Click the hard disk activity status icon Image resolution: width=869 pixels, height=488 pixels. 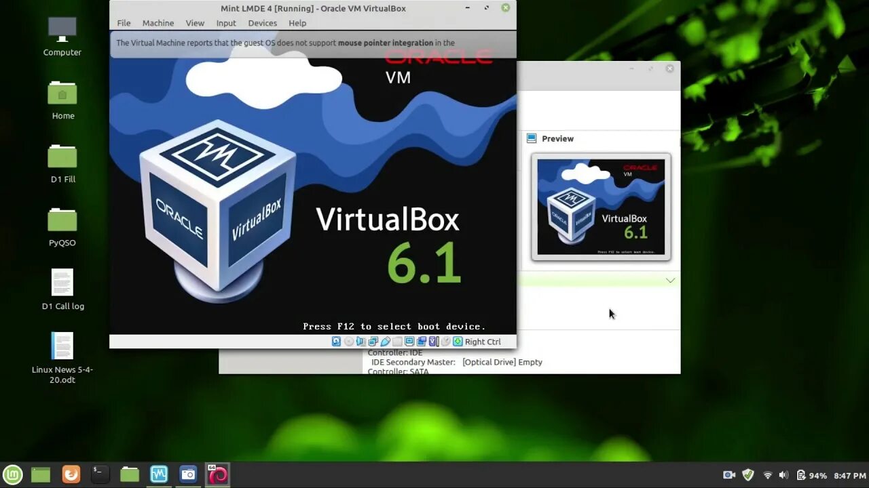336,342
